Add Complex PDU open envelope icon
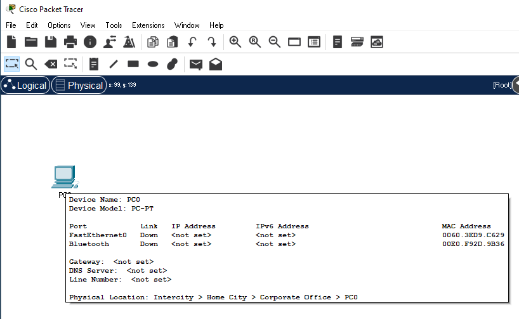 (x=216, y=64)
